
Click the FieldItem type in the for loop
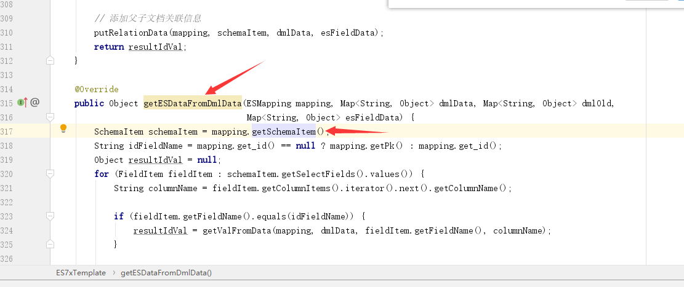click(x=142, y=174)
